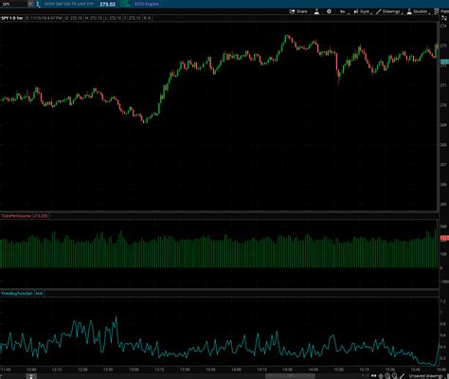Screen dimensions: 449x379
Task: Click the person icon next to symbol box
Action: (x=38, y=4)
